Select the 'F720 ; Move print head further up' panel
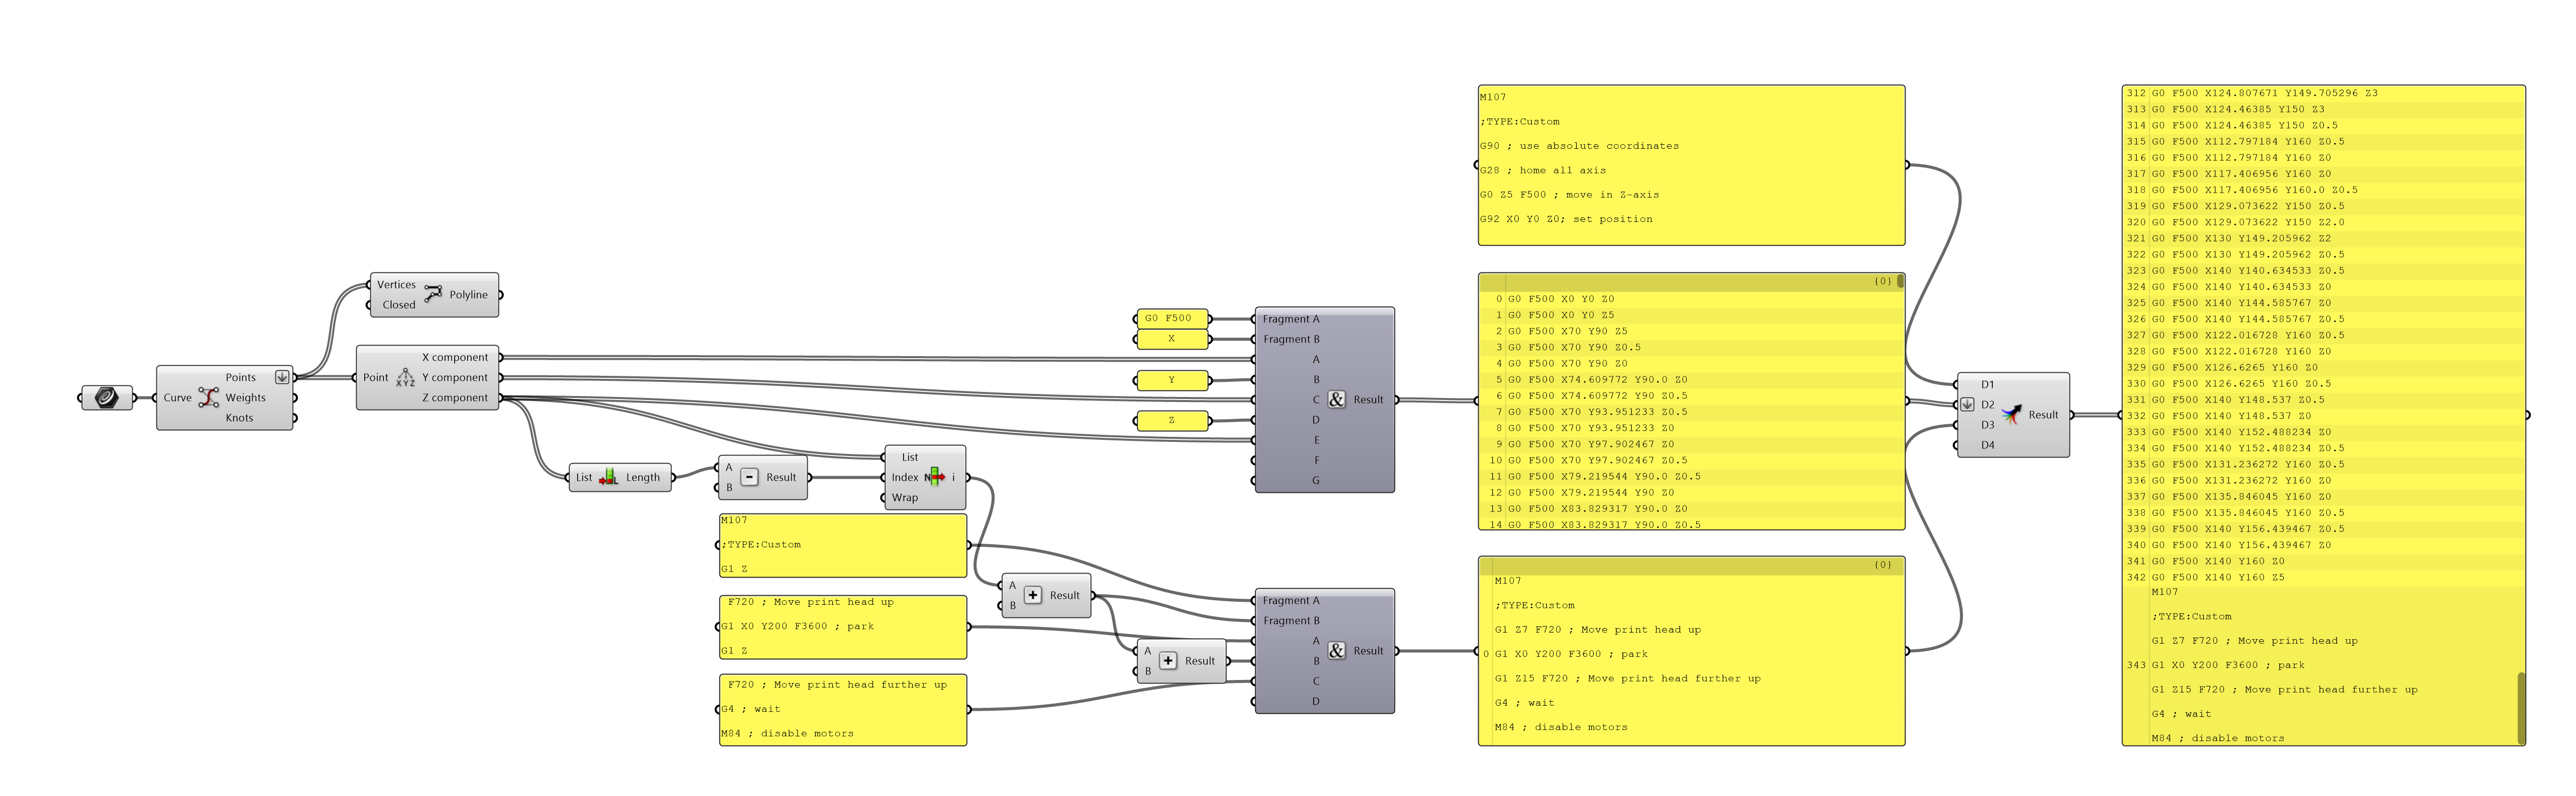The width and height of the screenshot is (2576, 796). pos(843,710)
